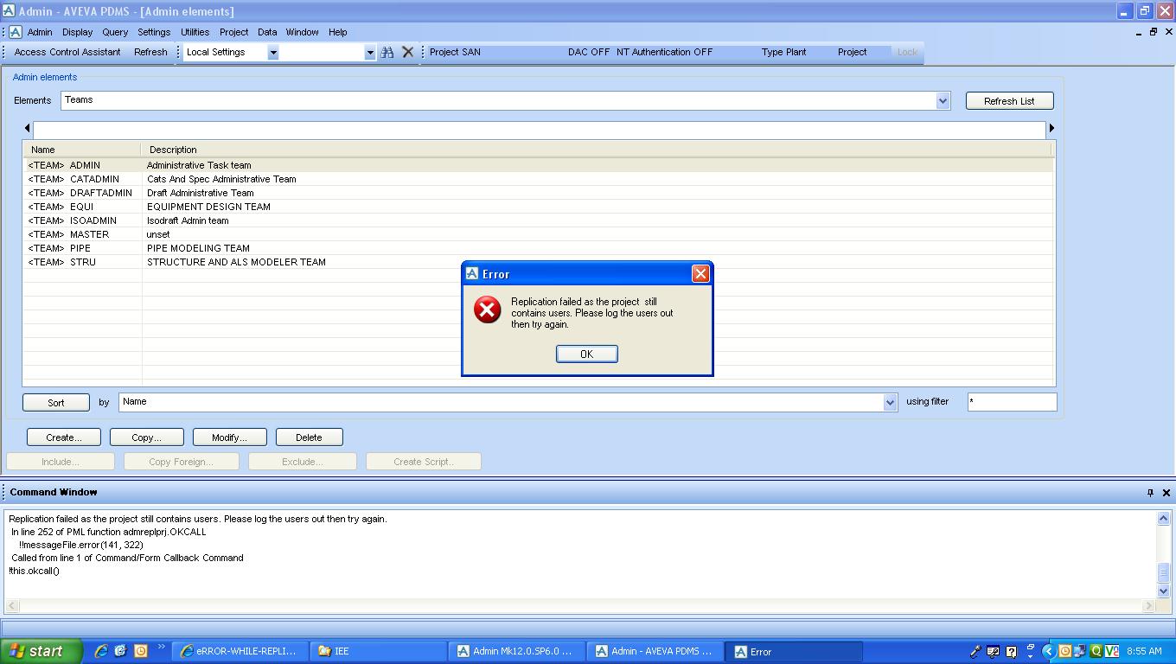Open the Settings menu

[x=154, y=32]
